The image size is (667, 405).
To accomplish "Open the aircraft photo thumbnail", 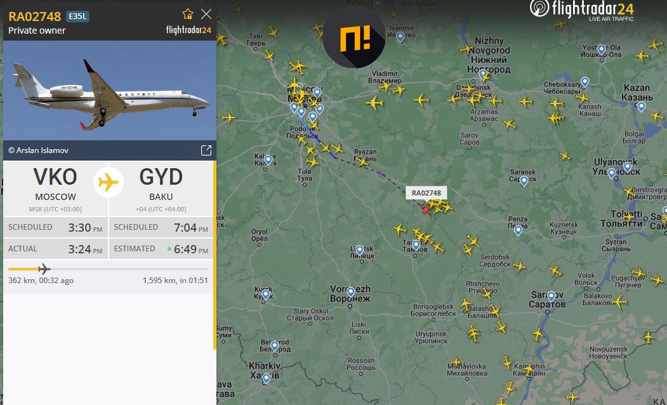I will 110,90.
